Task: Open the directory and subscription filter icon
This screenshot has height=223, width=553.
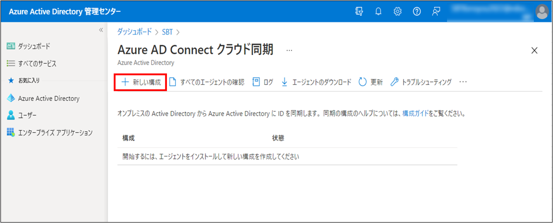Action: pos(359,11)
